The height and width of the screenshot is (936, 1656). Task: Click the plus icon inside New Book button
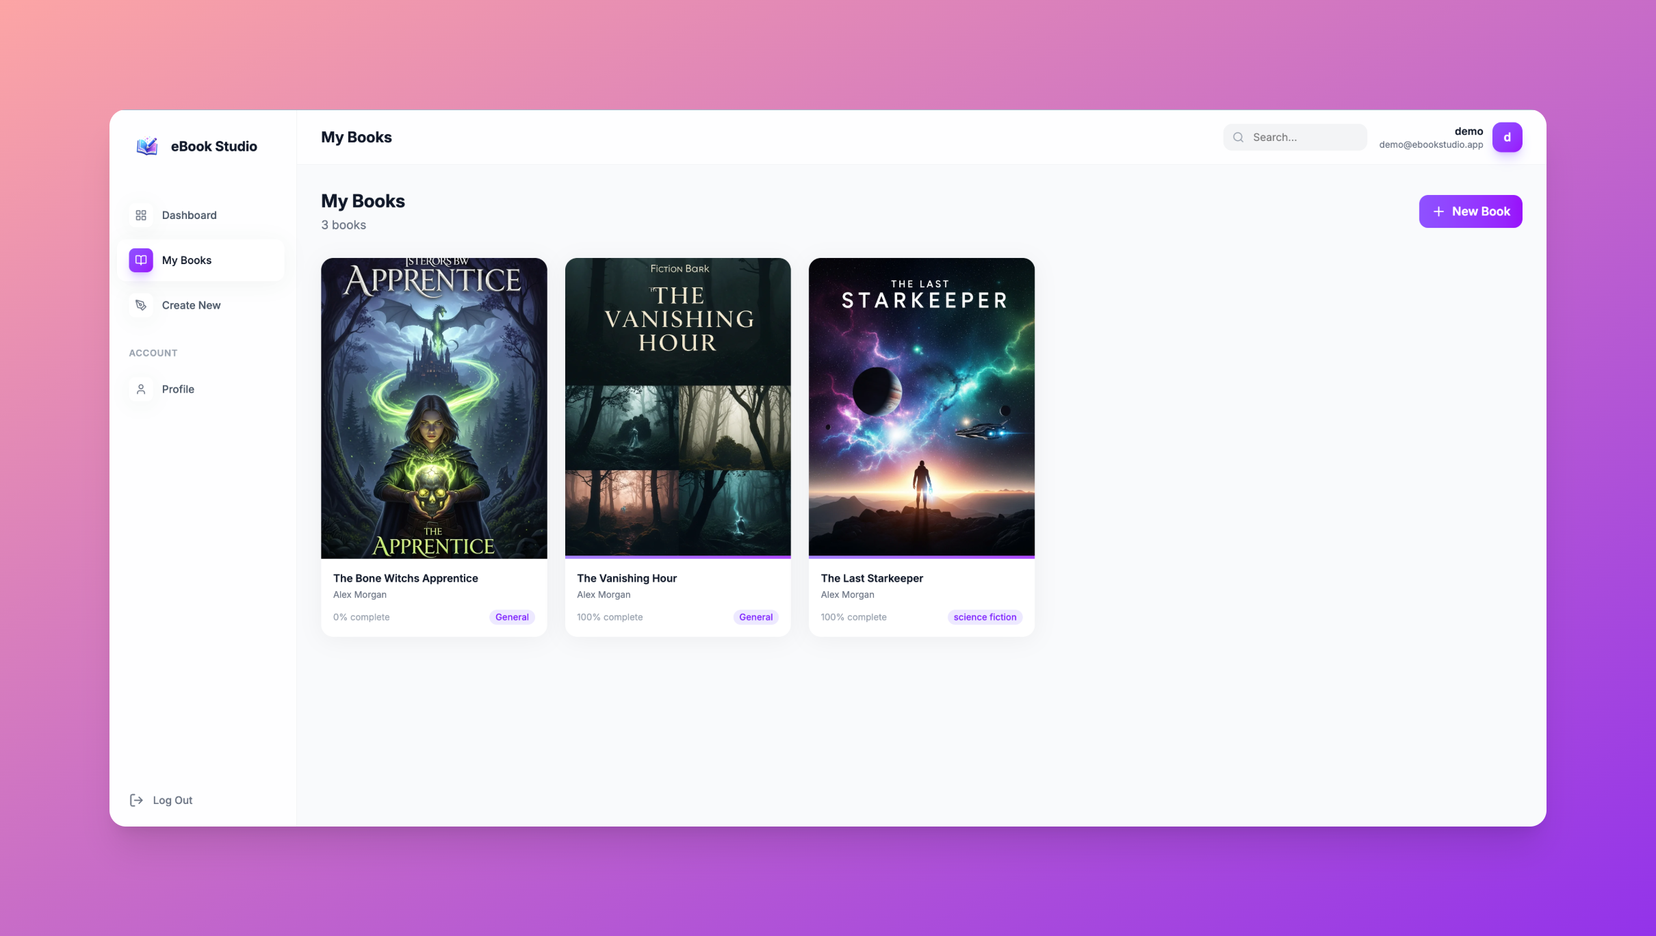[x=1438, y=211]
